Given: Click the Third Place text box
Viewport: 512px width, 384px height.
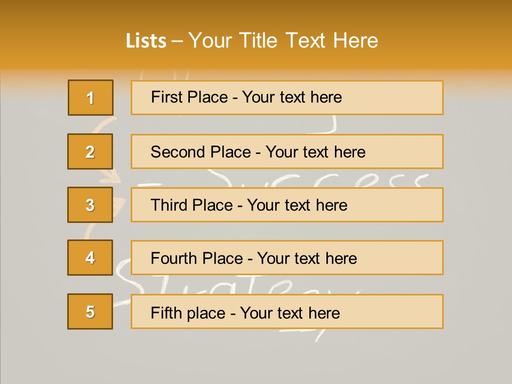Looking at the screenshot, I should coord(287,205).
